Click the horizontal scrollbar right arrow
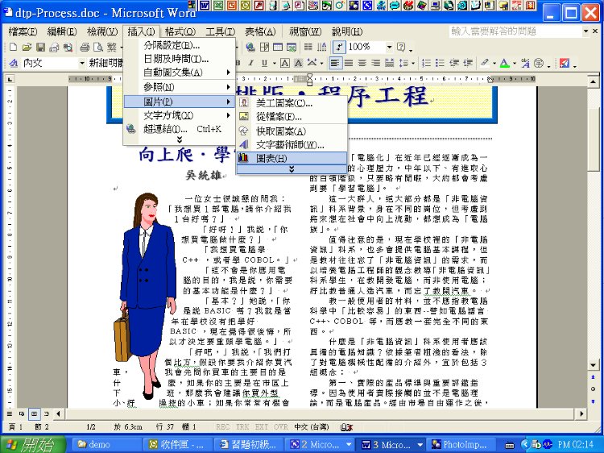 [x=581, y=414]
